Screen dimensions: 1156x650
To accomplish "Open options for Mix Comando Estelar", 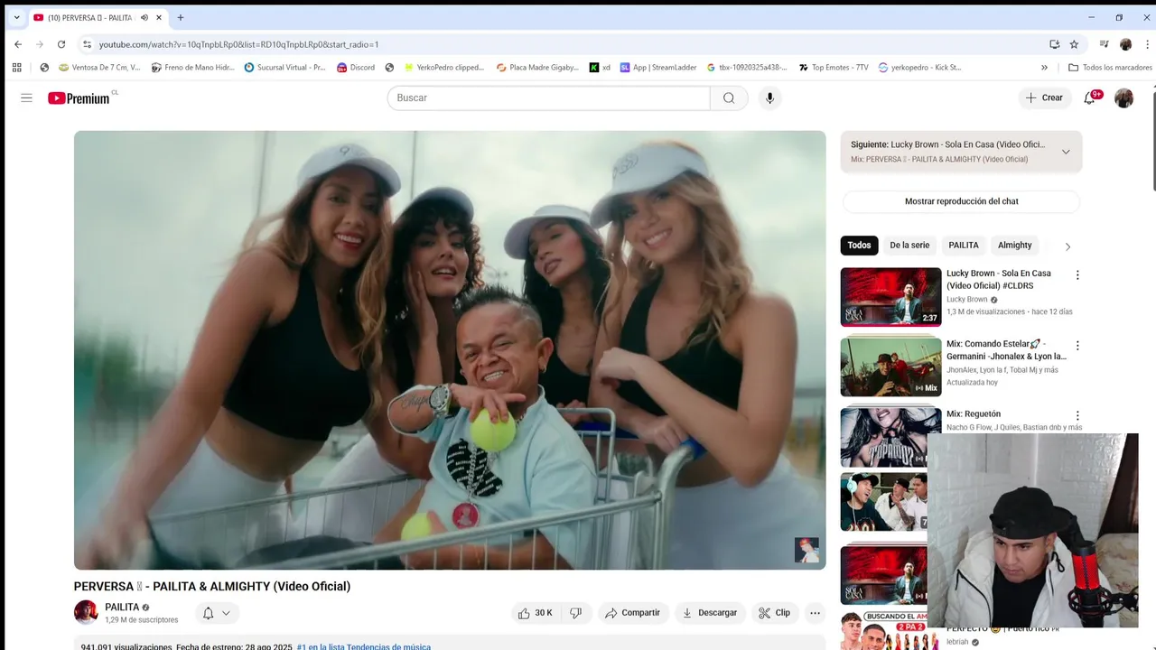I will coord(1077,346).
